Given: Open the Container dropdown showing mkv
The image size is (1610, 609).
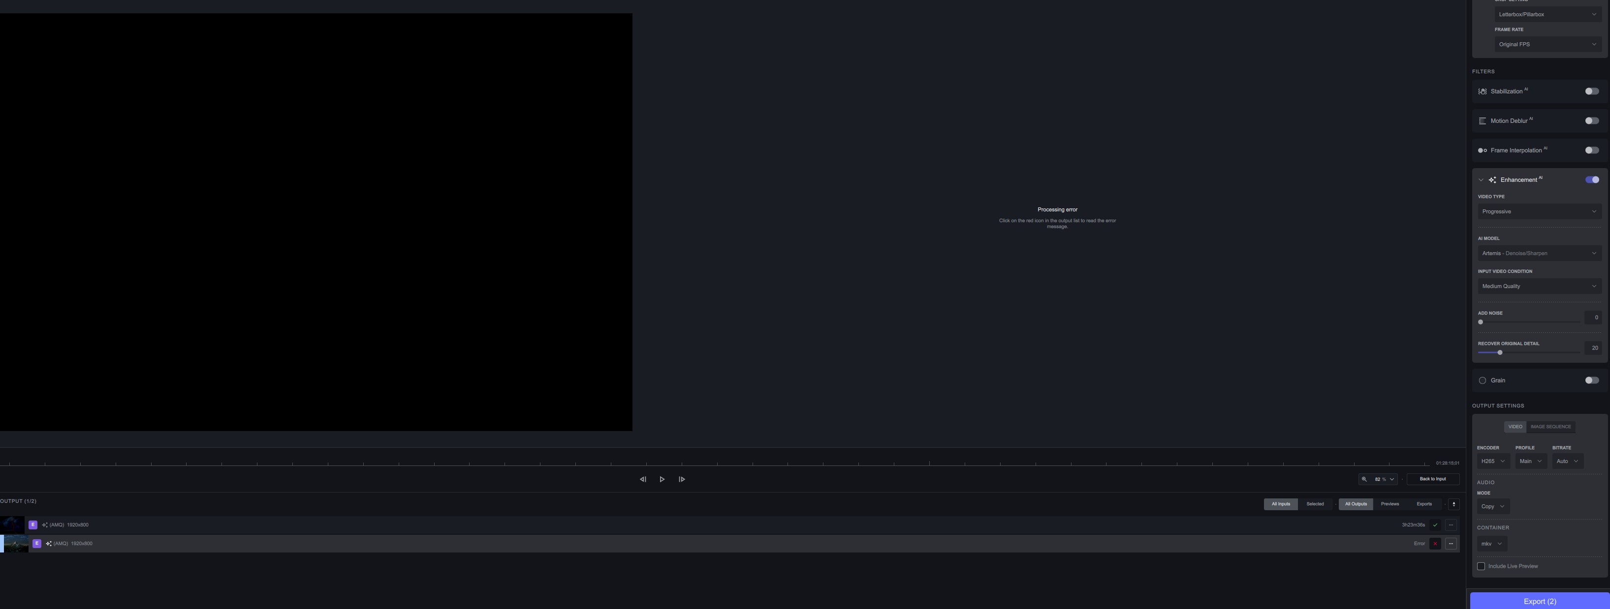Looking at the screenshot, I should pyautogui.click(x=1492, y=544).
